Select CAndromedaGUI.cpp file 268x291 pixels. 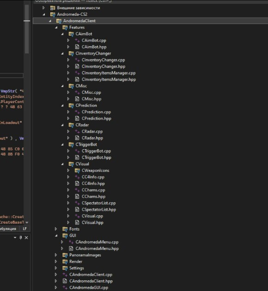click(89, 287)
